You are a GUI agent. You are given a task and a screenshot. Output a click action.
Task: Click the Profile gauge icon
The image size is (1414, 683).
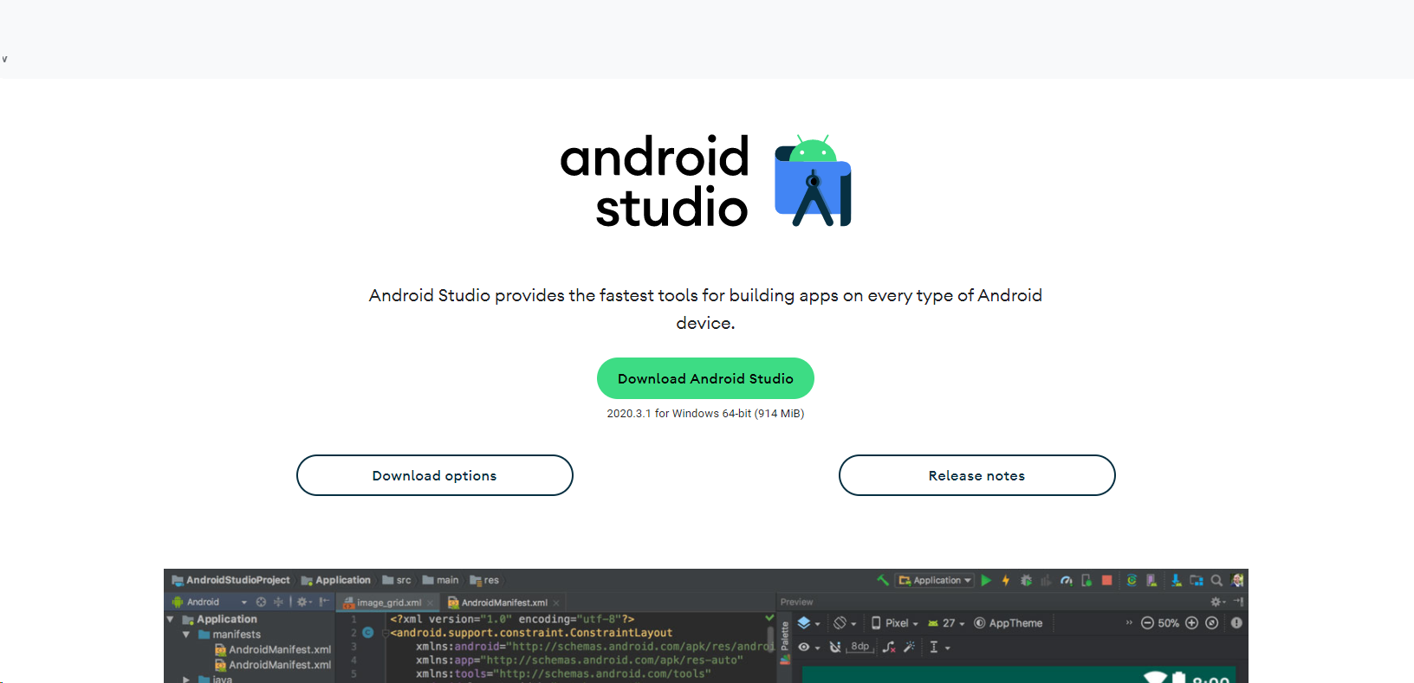(x=1067, y=580)
